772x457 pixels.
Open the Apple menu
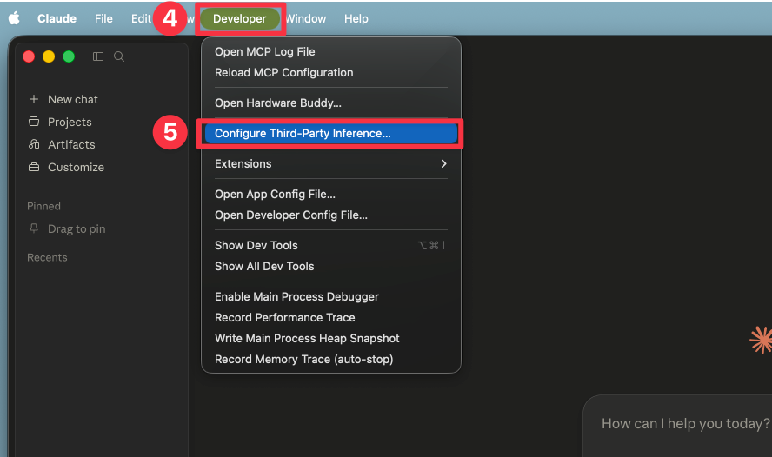click(x=14, y=19)
